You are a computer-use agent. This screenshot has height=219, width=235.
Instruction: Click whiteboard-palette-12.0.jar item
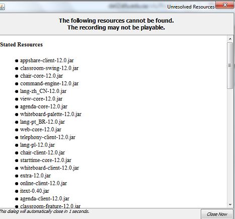(51, 114)
